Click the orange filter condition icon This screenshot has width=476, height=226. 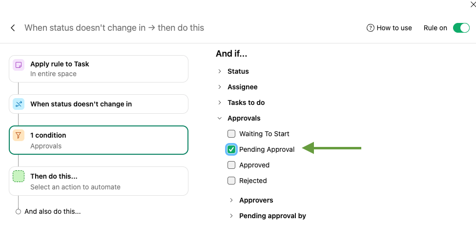[18, 136]
